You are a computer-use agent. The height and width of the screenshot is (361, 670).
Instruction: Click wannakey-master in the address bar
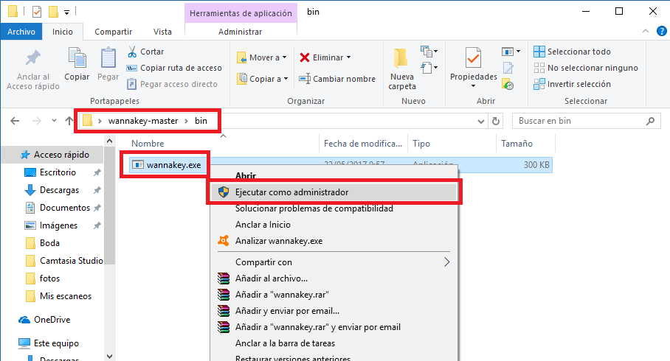[143, 121]
